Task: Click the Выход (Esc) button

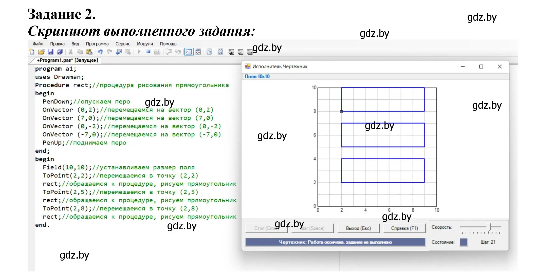Action: 358,228
